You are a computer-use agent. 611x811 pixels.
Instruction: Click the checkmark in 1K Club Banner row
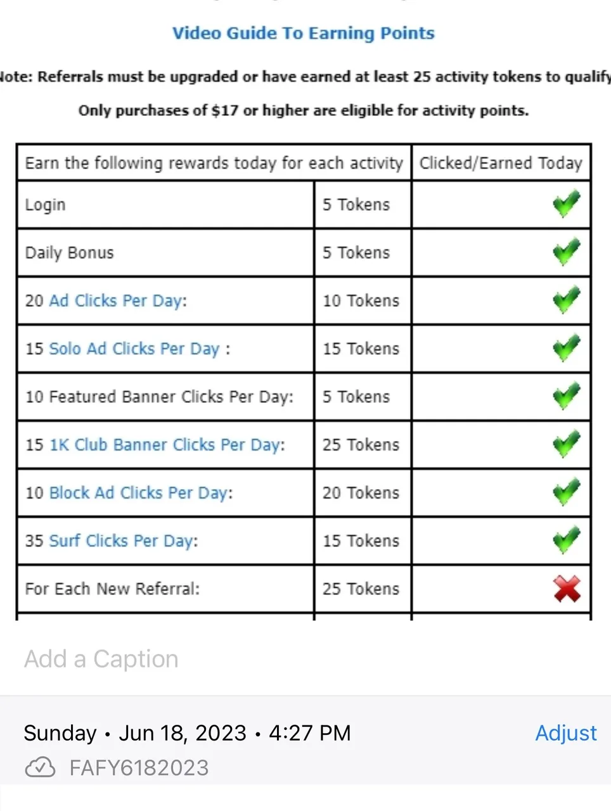click(566, 445)
